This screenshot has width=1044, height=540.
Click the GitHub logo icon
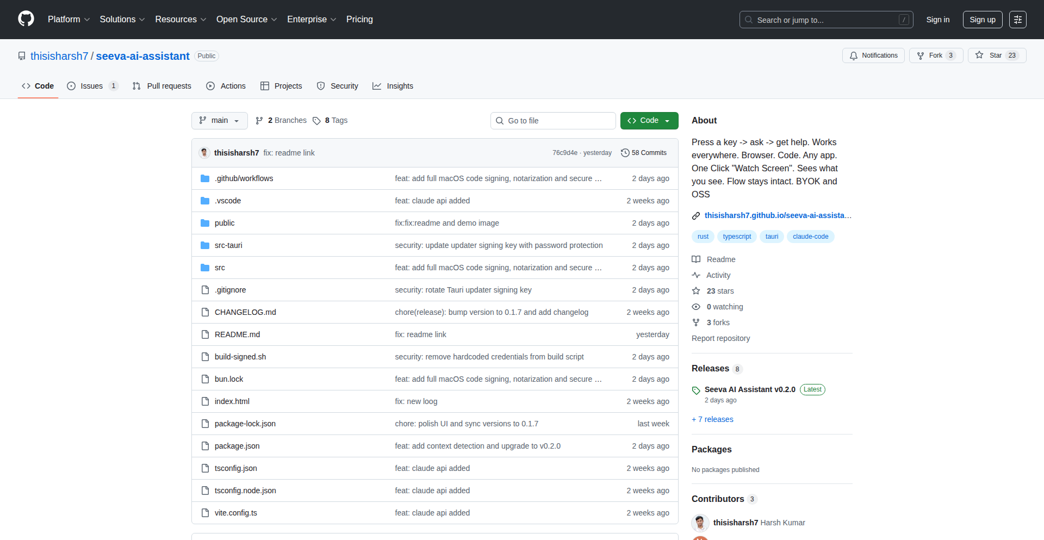click(26, 19)
